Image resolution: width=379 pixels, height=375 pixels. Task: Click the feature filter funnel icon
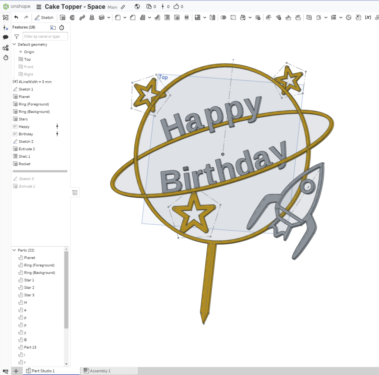(x=17, y=37)
